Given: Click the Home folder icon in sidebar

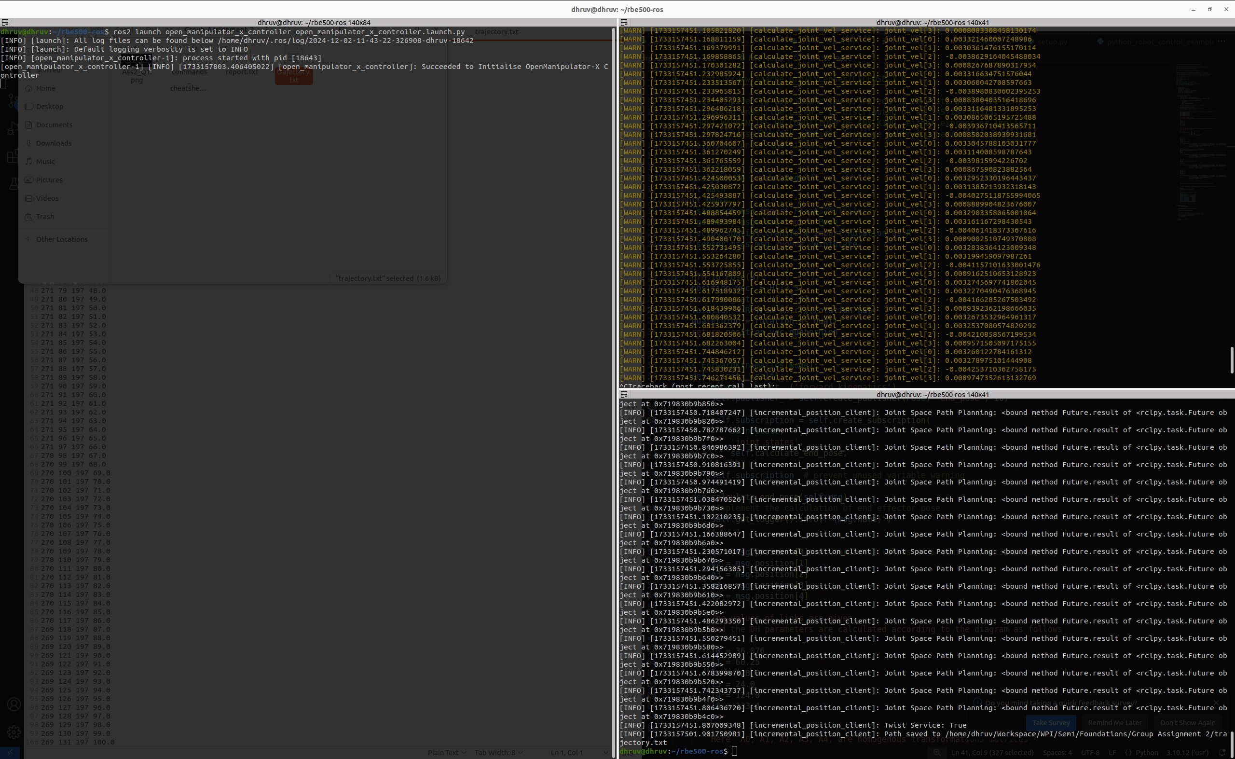Looking at the screenshot, I should (x=28, y=88).
